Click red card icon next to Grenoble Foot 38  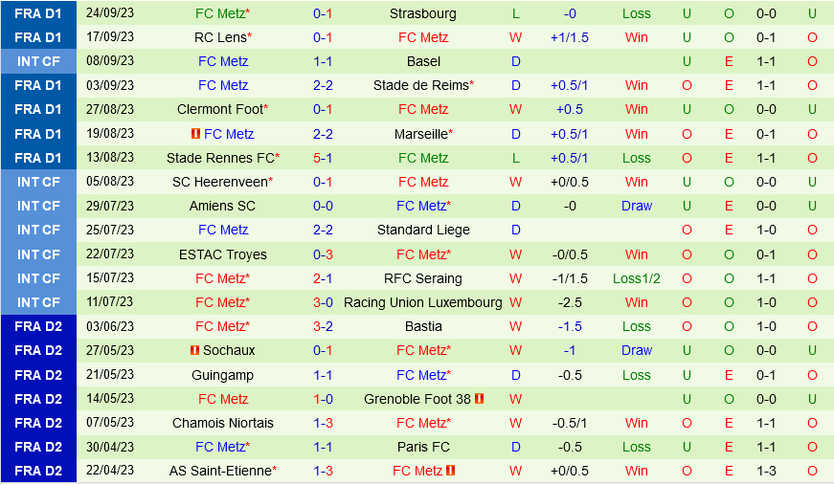(x=480, y=399)
